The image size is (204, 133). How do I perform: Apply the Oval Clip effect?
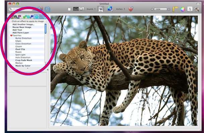(x=20, y=49)
